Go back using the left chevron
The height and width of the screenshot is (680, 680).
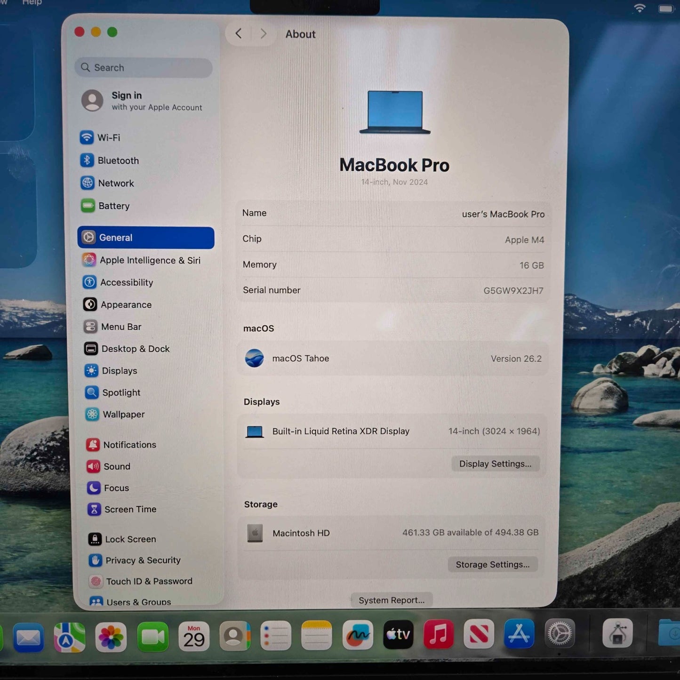tap(239, 34)
